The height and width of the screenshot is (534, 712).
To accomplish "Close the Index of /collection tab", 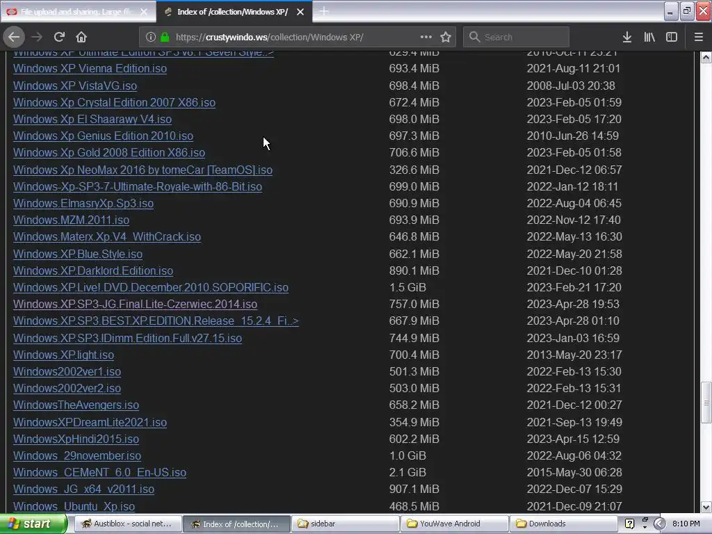I will tap(300, 12).
